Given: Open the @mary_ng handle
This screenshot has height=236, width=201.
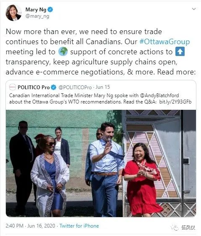Looking at the screenshot, I should [x=37, y=16].
